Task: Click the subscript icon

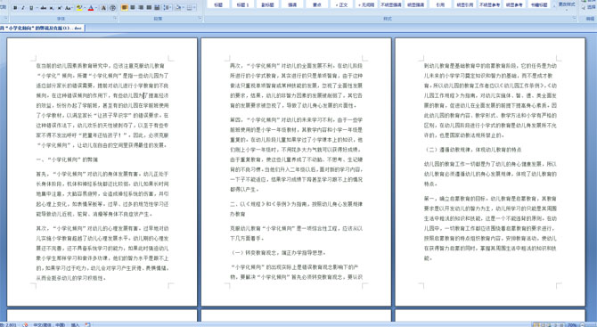Action: pos(52,8)
